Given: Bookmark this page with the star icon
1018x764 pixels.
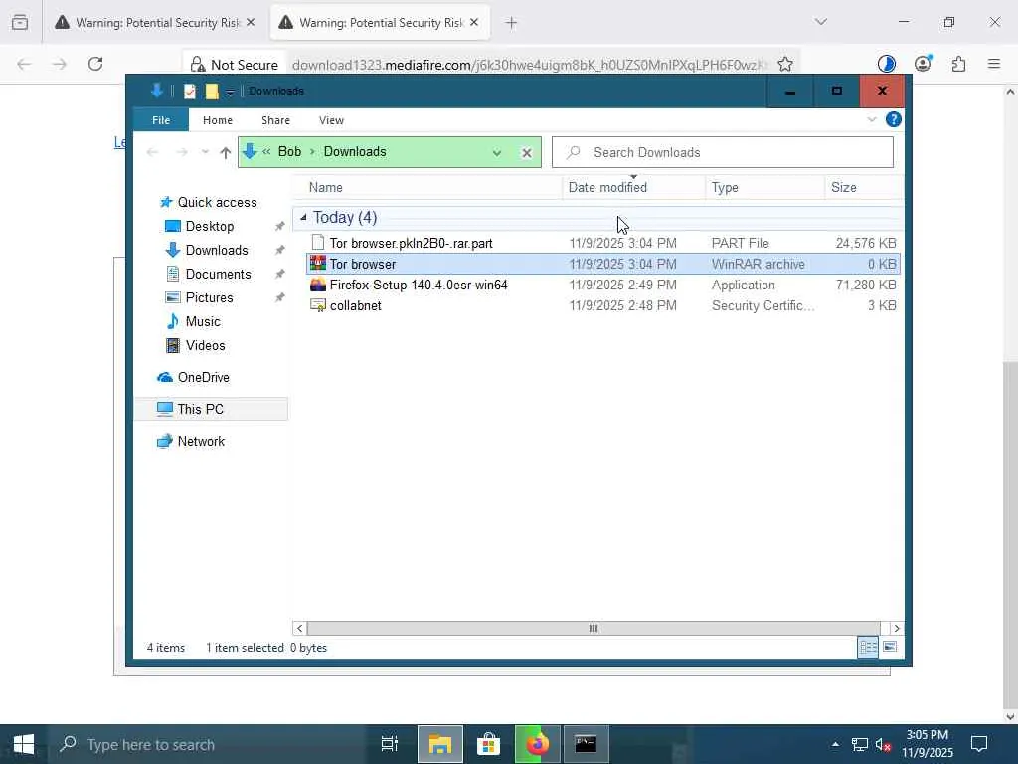Looking at the screenshot, I should coord(785,64).
